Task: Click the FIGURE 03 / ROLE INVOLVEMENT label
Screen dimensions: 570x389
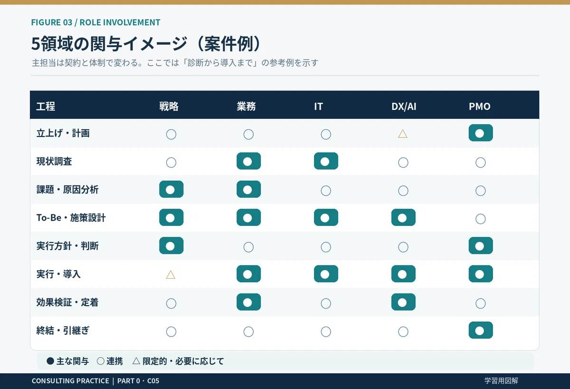Action: point(95,22)
